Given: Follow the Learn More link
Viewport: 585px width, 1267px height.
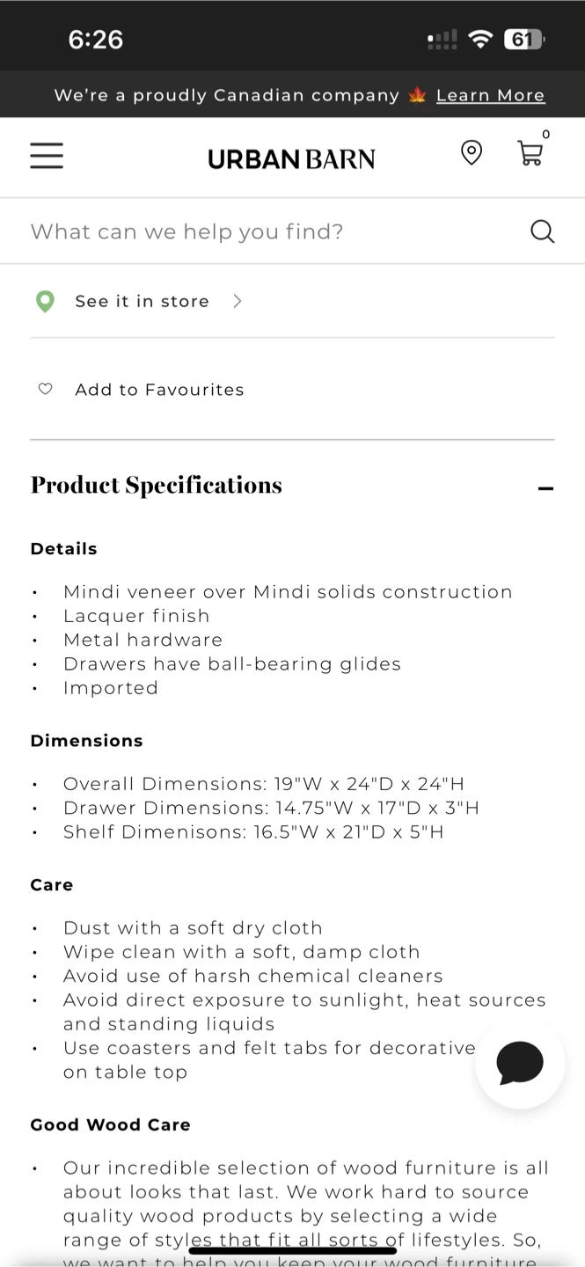Looking at the screenshot, I should 490,95.
